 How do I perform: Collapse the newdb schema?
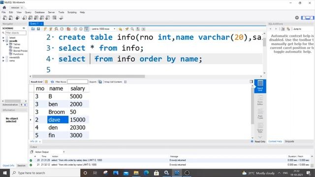click(x=3, y=41)
